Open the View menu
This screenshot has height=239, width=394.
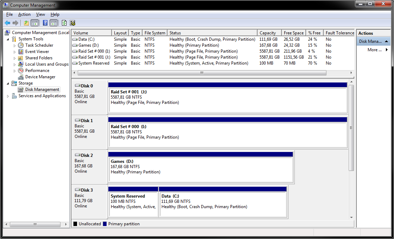point(40,14)
